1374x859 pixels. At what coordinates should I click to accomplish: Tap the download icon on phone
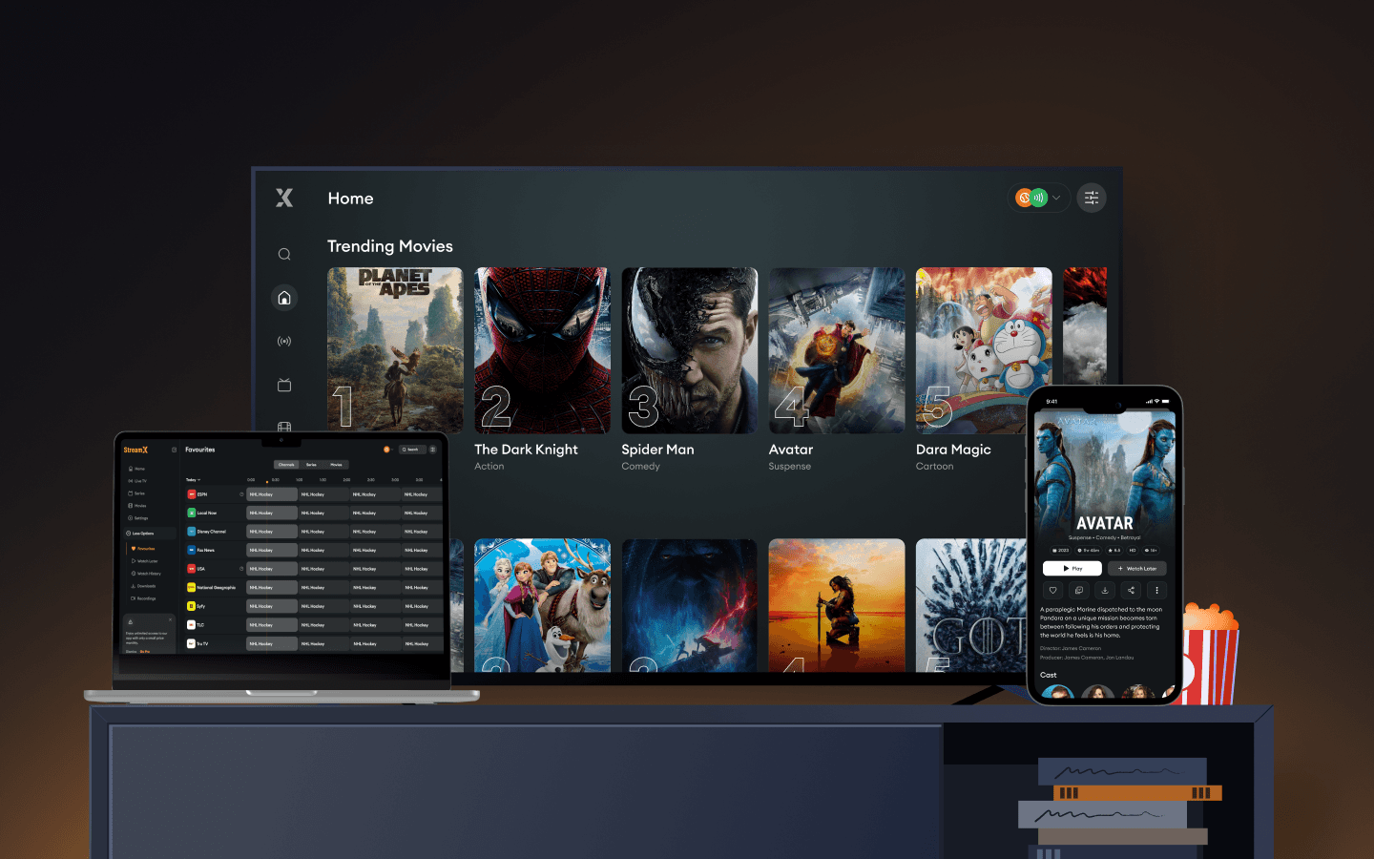(1105, 590)
